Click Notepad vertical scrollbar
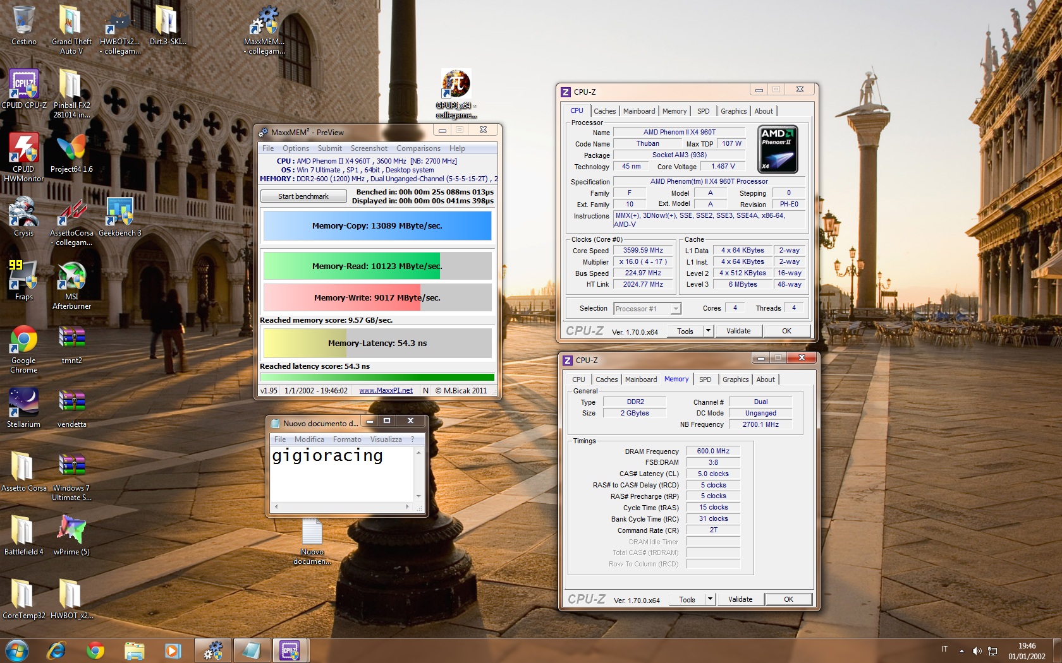 [x=418, y=474]
